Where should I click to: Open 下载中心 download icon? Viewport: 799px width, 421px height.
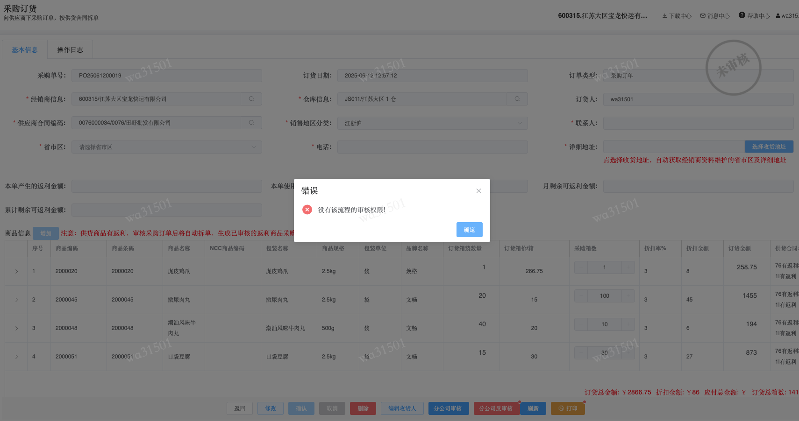point(664,16)
